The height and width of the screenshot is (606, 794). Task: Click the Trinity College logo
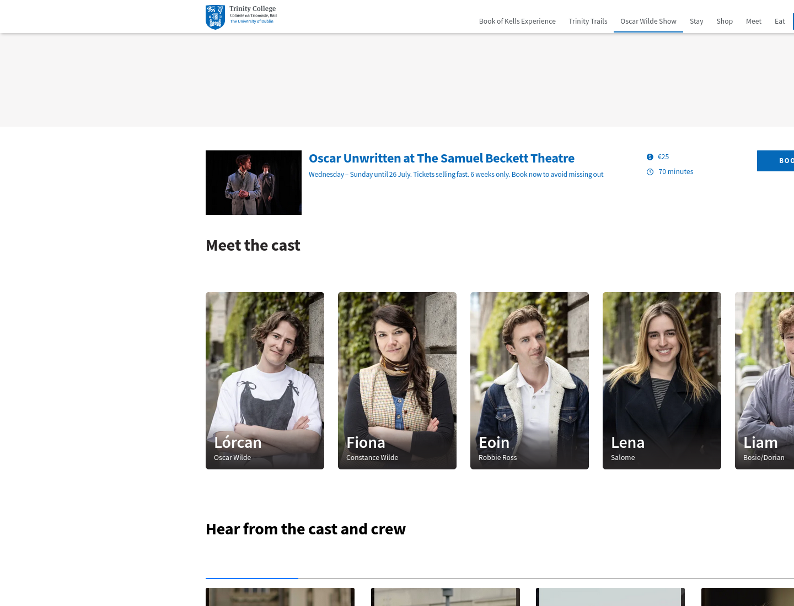click(x=242, y=17)
